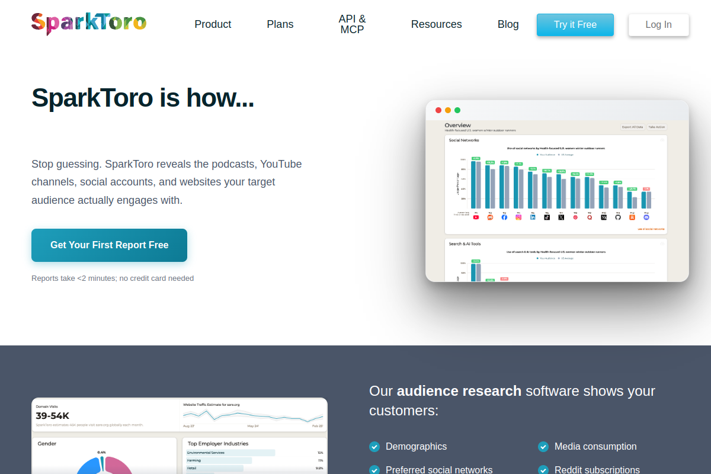Click the orange Use of social networks link
The height and width of the screenshot is (474, 711).
tap(651, 229)
